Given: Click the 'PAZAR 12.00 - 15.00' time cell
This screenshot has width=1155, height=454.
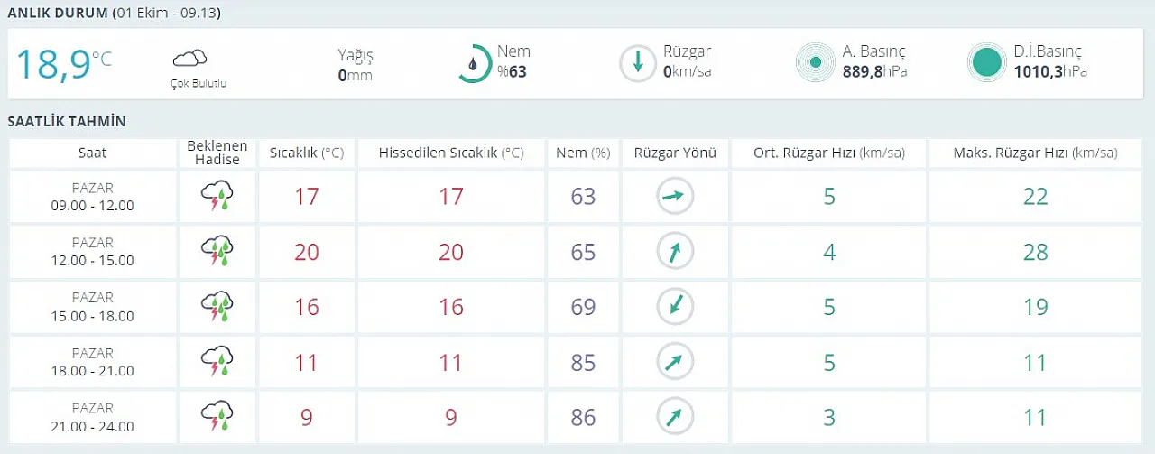Looking at the screenshot, I should [93, 252].
